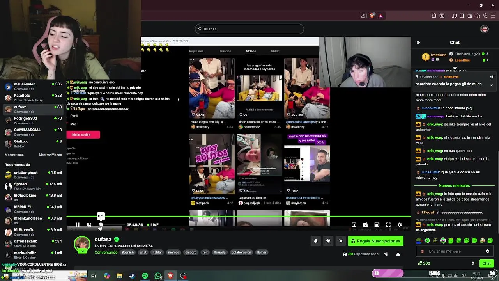
Task: Open Spotify from the taskbar
Action: click(145, 276)
